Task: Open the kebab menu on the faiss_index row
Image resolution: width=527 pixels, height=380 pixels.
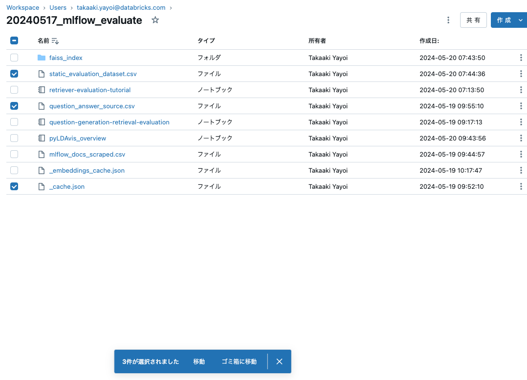Action: 521,57
